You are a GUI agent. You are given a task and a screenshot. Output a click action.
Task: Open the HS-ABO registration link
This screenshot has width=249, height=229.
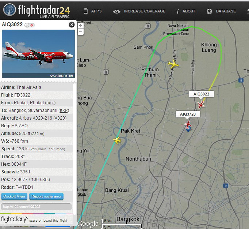tap(19, 126)
